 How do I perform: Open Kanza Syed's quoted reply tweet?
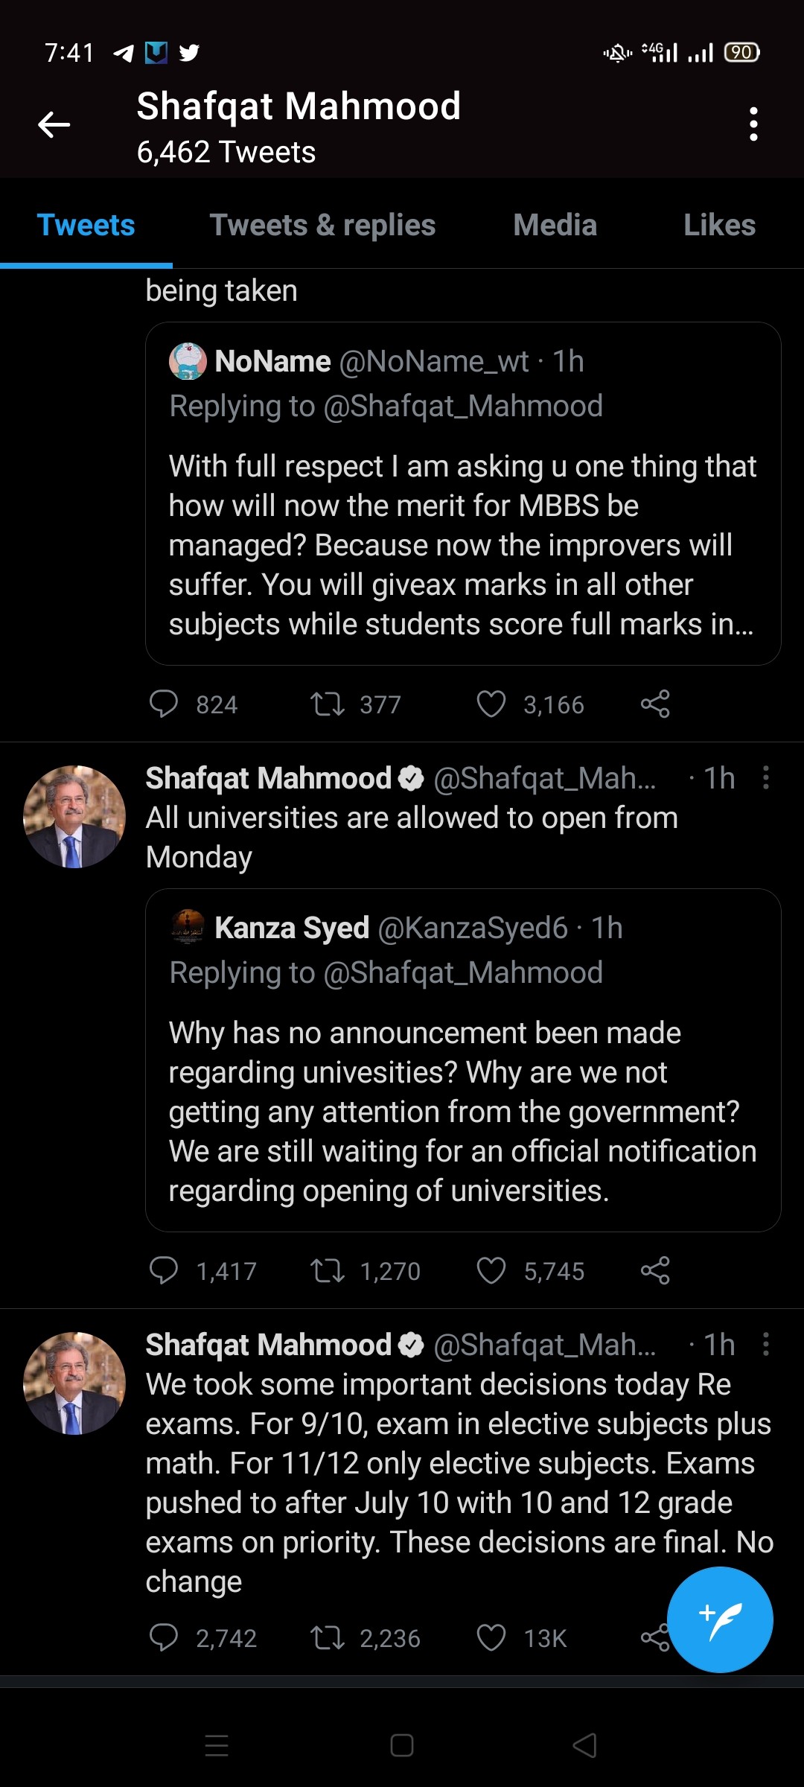click(463, 1060)
